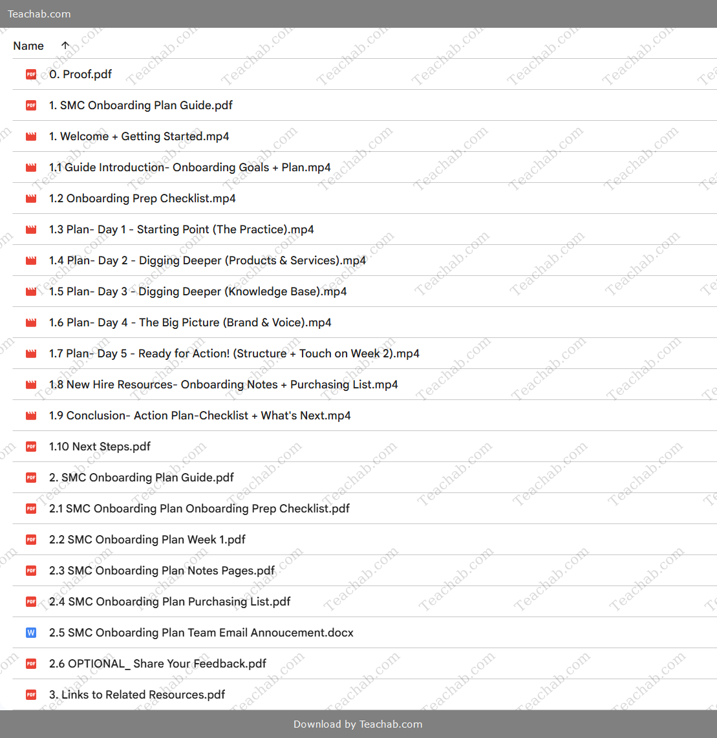This screenshot has width=717, height=738.
Task: Open 1.3 Plan- Day 1 - Starting Point video
Action: point(181,229)
